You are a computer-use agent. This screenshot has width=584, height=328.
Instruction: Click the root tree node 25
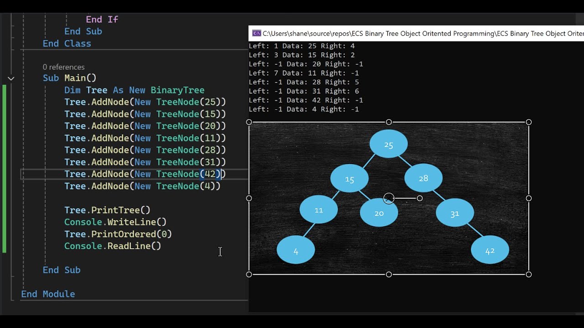[x=388, y=144]
